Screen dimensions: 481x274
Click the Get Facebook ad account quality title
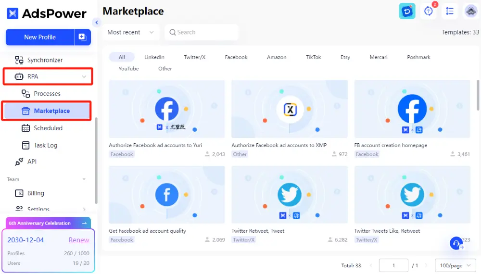pos(147,231)
